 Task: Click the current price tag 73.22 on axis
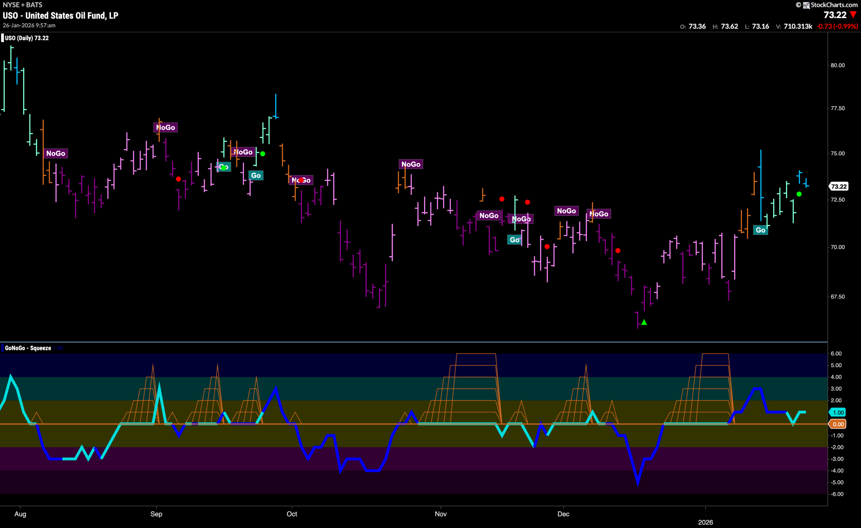(x=839, y=186)
